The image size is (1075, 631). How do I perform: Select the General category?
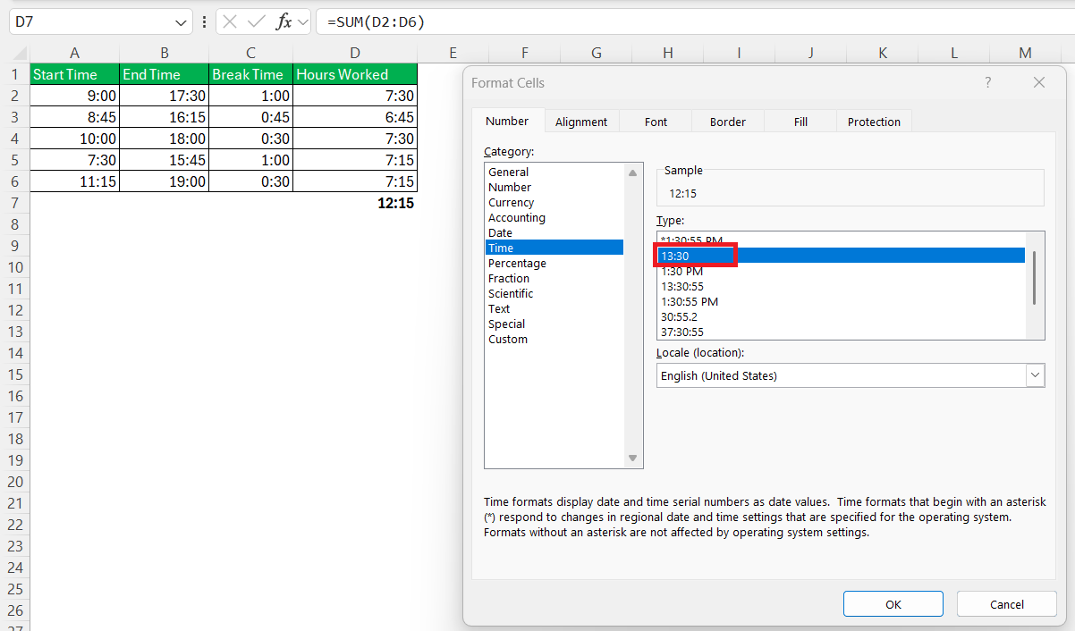tap(554, 172)
